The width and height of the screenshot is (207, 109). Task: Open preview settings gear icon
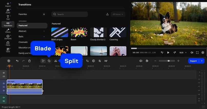[203, 52]
